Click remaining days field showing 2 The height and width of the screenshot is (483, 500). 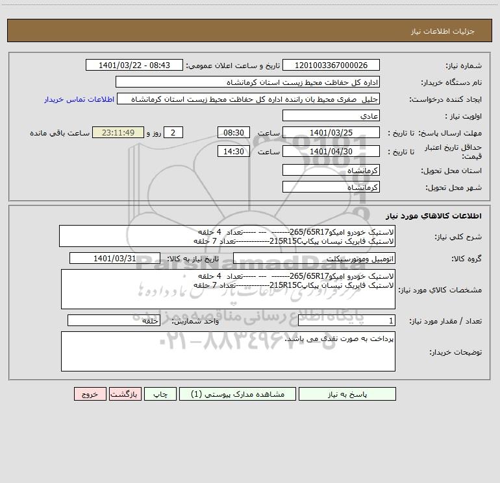pyautogui.click(x=173, y=132)
